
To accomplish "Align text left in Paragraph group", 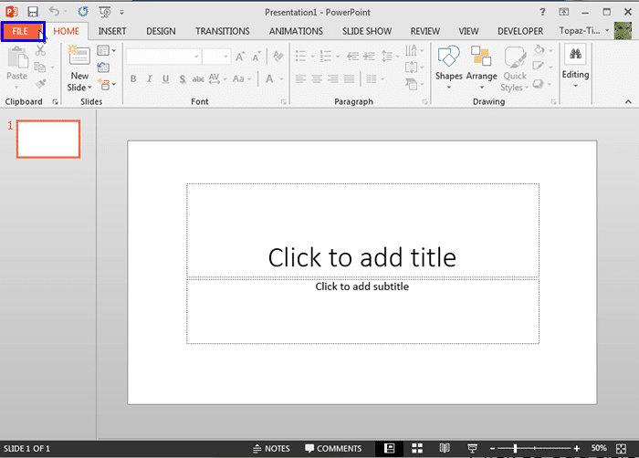I will [x=300, y=78].
